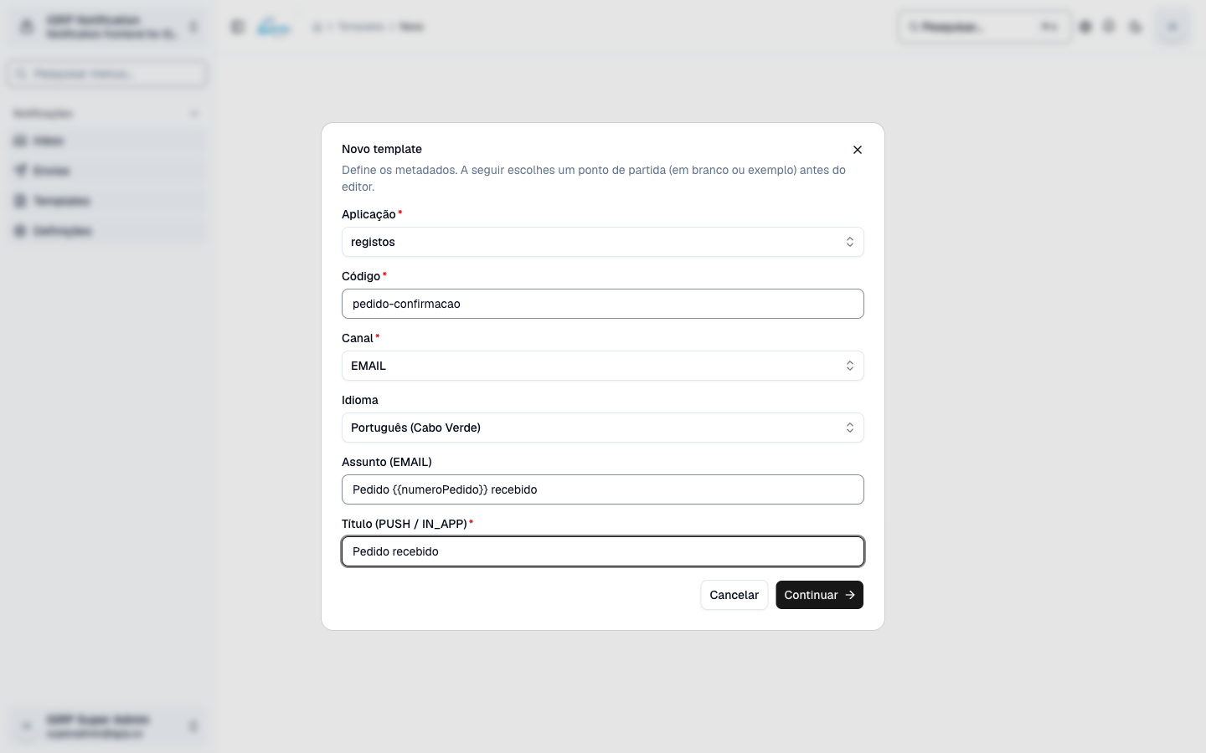Focus the Título (PUSH / IN_APP) field
Image resolution: width=1206 pixels, height=753 pixels.
(x=603, y=551)
